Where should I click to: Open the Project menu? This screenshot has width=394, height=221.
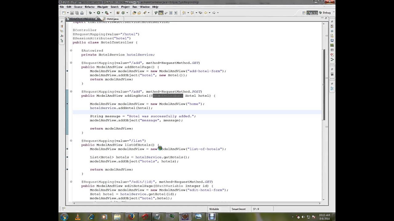[x=125, y=7]
